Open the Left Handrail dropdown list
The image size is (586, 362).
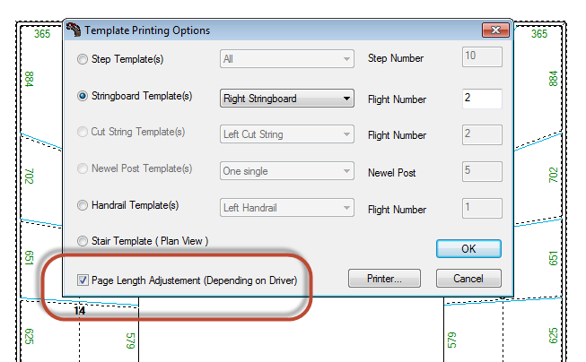(x=287, y=208)
